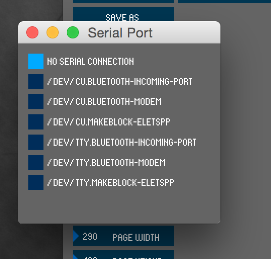271x259 pixels.
Task: Close the Serial Port window
Action: [32, 32]
